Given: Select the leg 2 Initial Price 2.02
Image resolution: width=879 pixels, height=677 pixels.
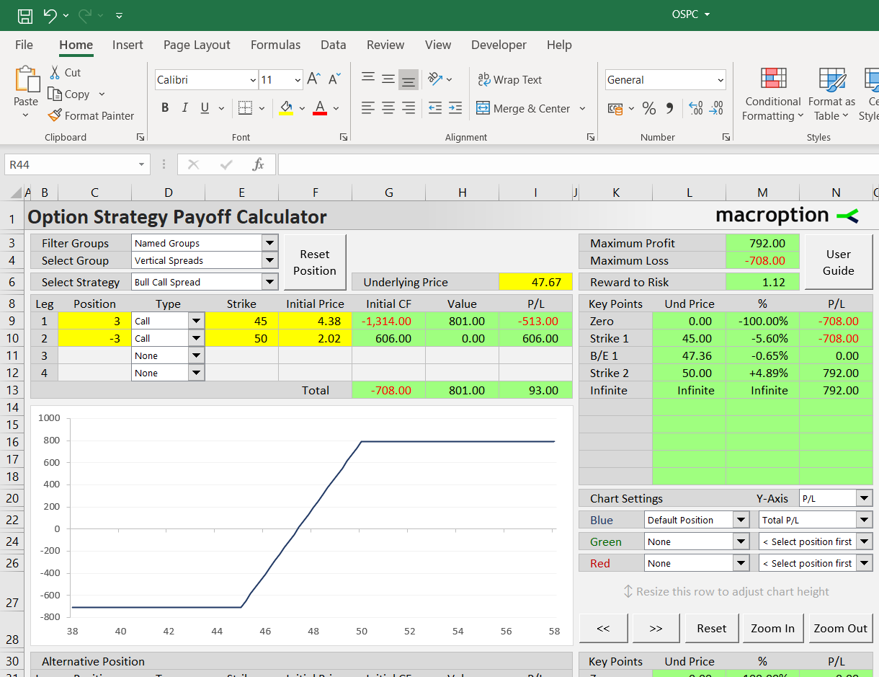Looking at the screenshot, I should [x=315, y=338].
